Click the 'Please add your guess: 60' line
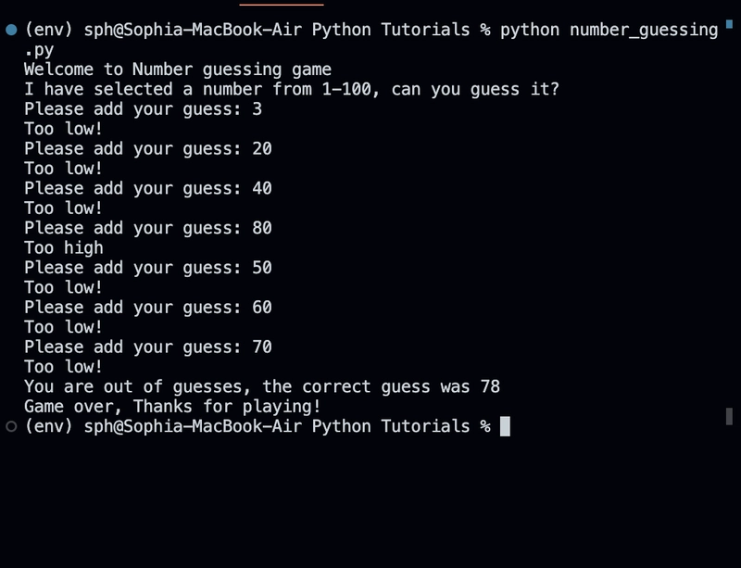The width and height of the screenshot is (741, 568). tap(148, 309)
